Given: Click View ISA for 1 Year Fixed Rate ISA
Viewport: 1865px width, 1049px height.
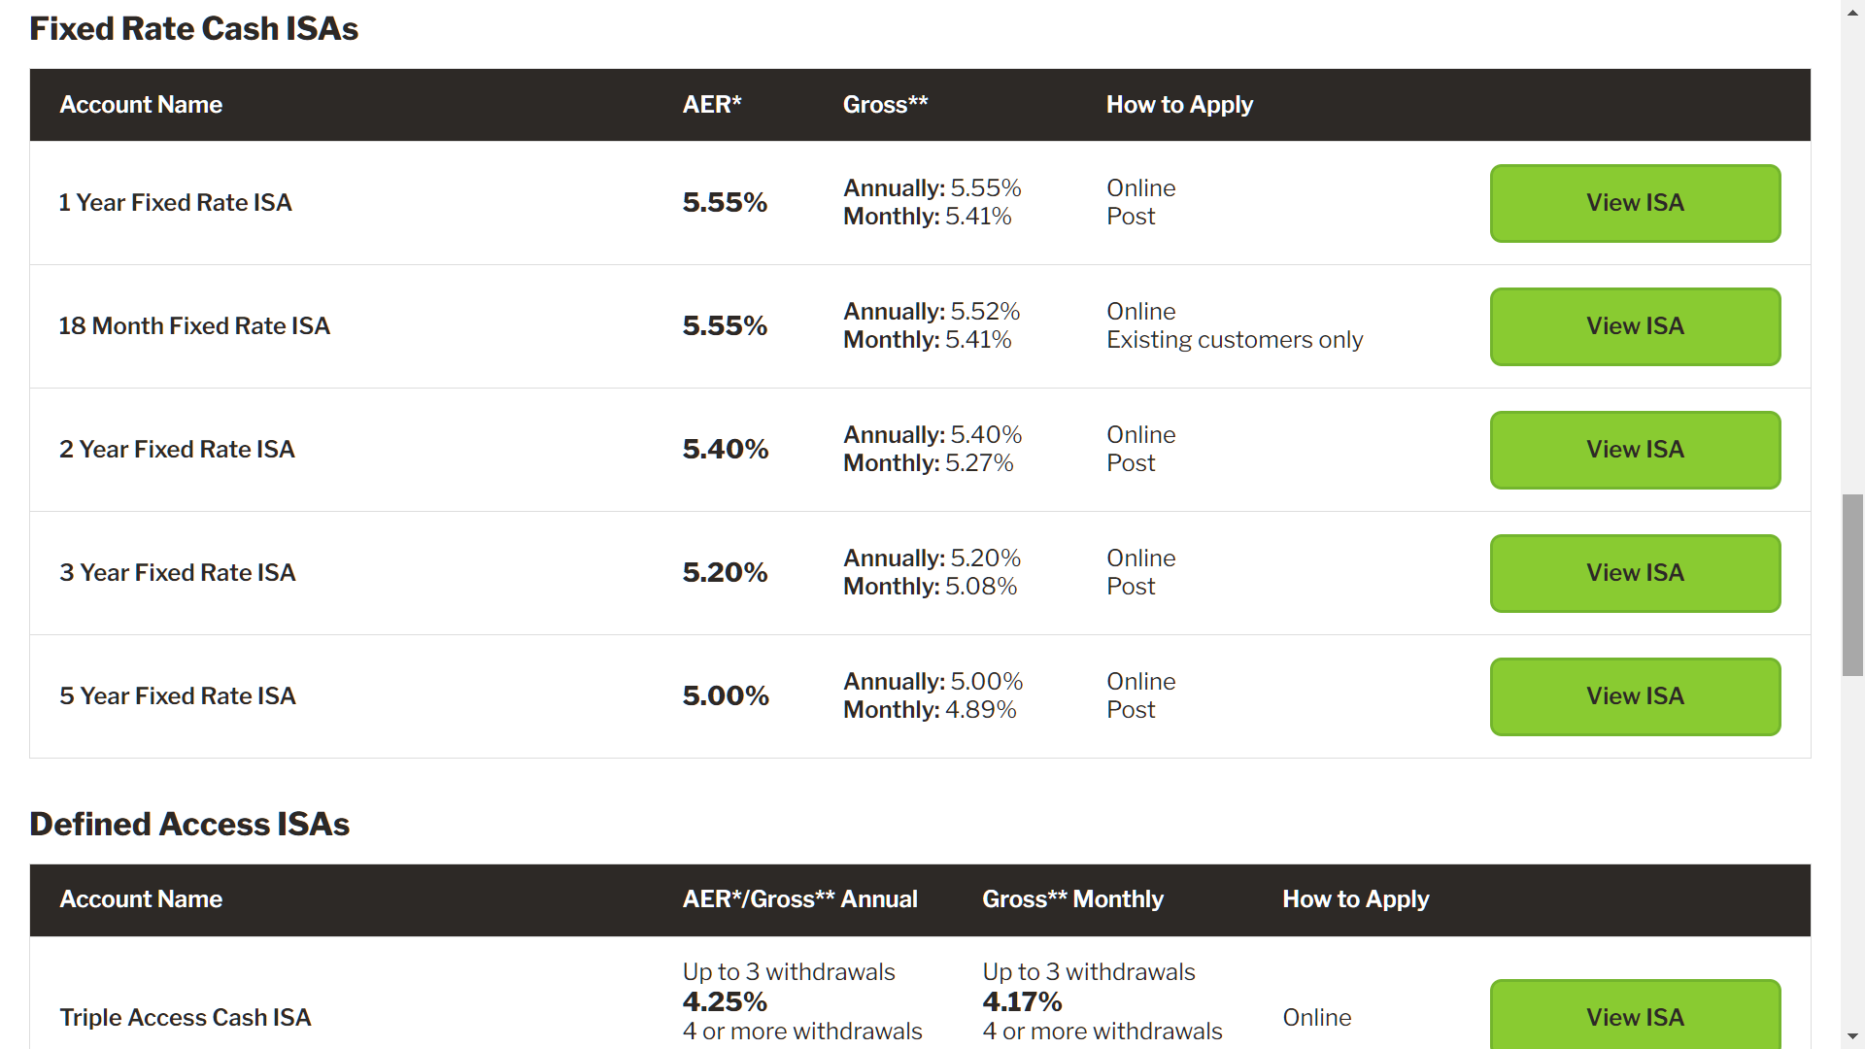Looking at the screenshot, I should tap(1635, 203).
